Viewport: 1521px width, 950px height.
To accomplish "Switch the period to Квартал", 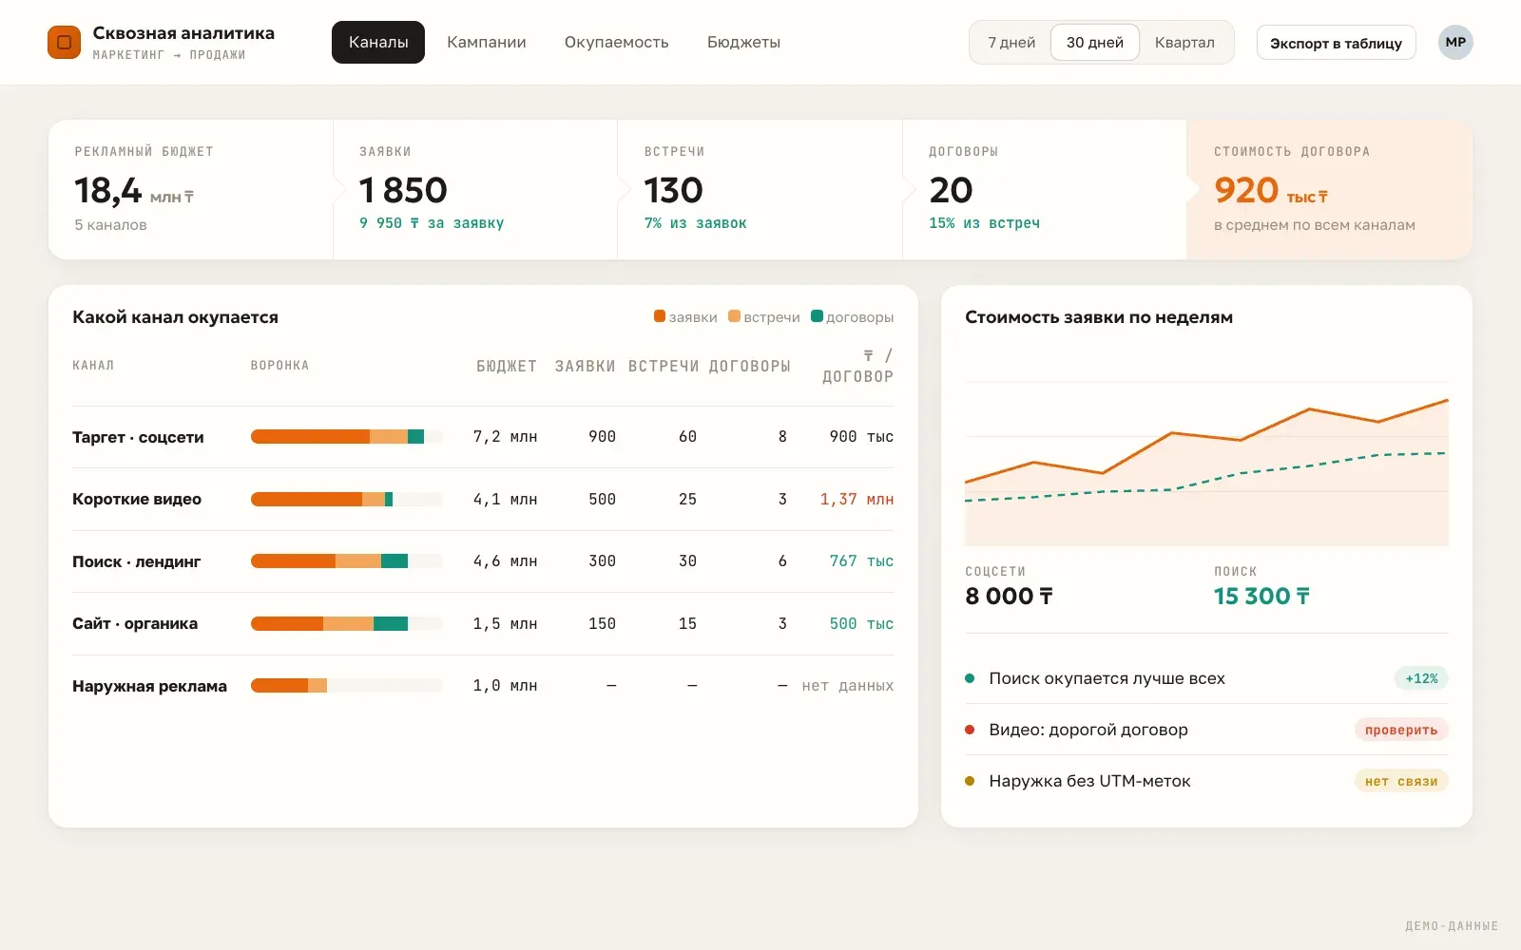I will [1184, 42].
